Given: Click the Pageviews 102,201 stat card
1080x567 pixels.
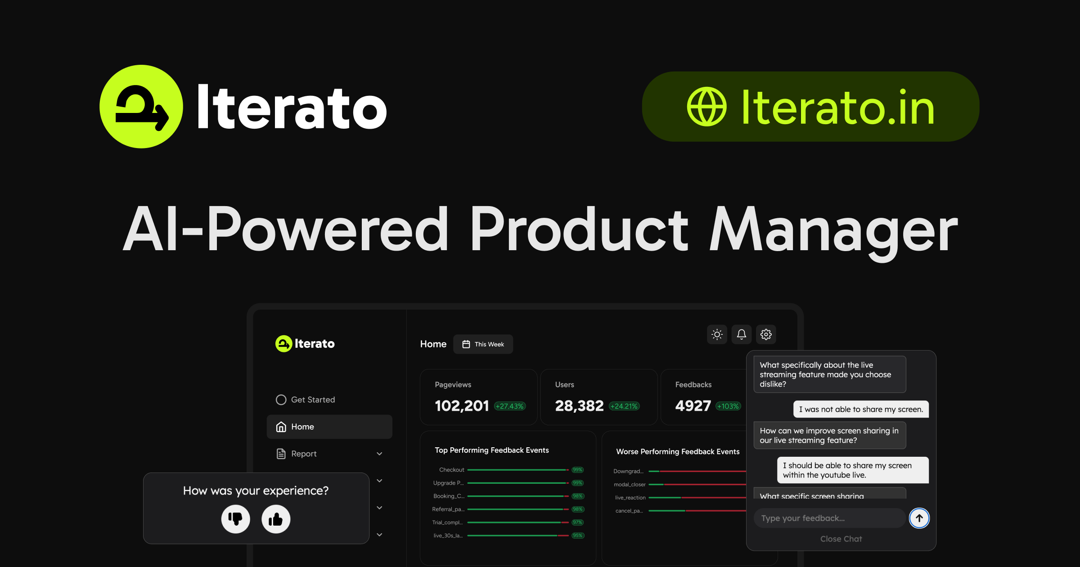Looking at the screenshot, I should pyautogui.click(x=479, y=397).
